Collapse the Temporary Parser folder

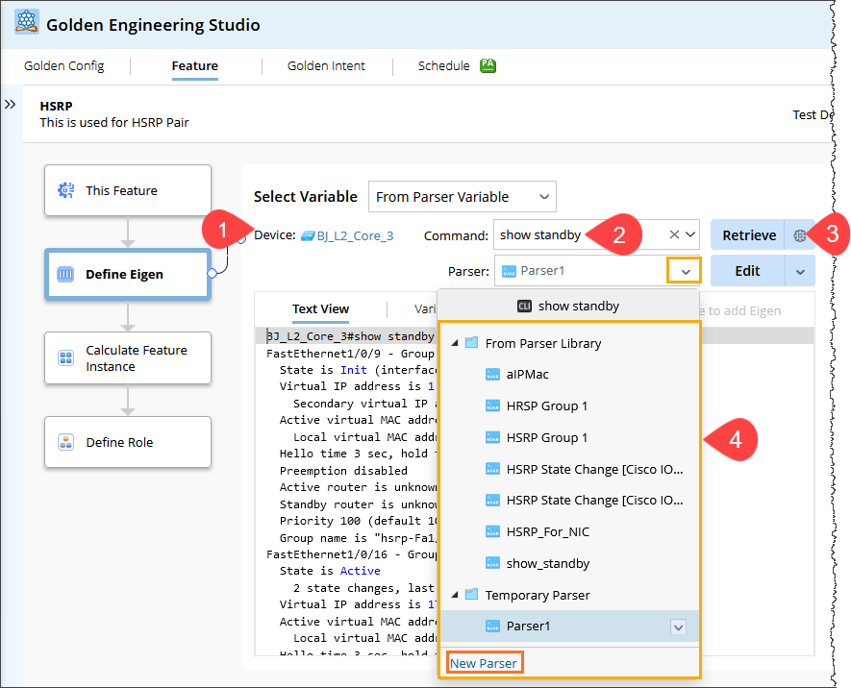[x=455, y=595]
